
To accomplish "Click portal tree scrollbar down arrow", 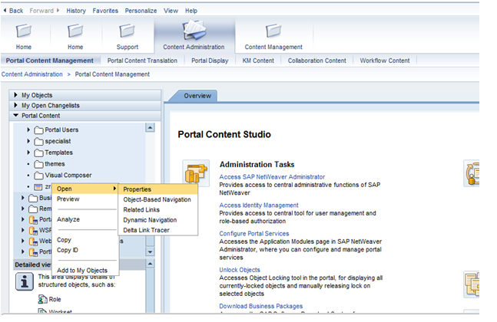I will click(150, 251).
